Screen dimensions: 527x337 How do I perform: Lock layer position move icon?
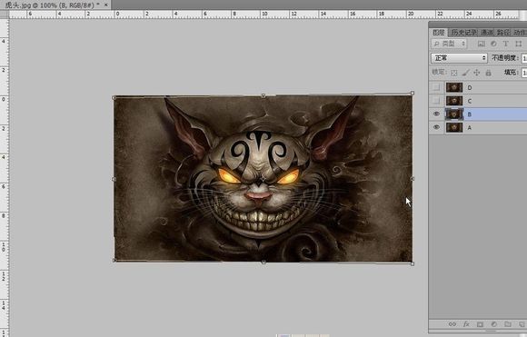point(477,73)
